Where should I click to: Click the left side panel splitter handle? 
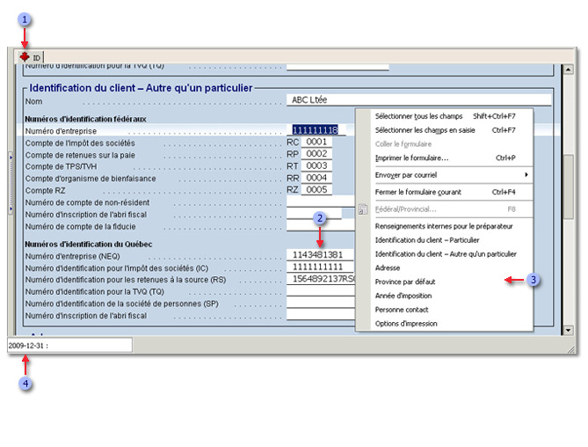[11, 183]
